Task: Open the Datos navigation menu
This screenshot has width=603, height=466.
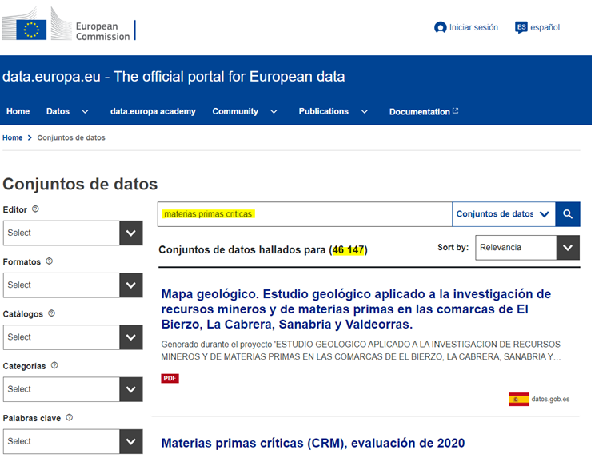Action: [58, 111]
